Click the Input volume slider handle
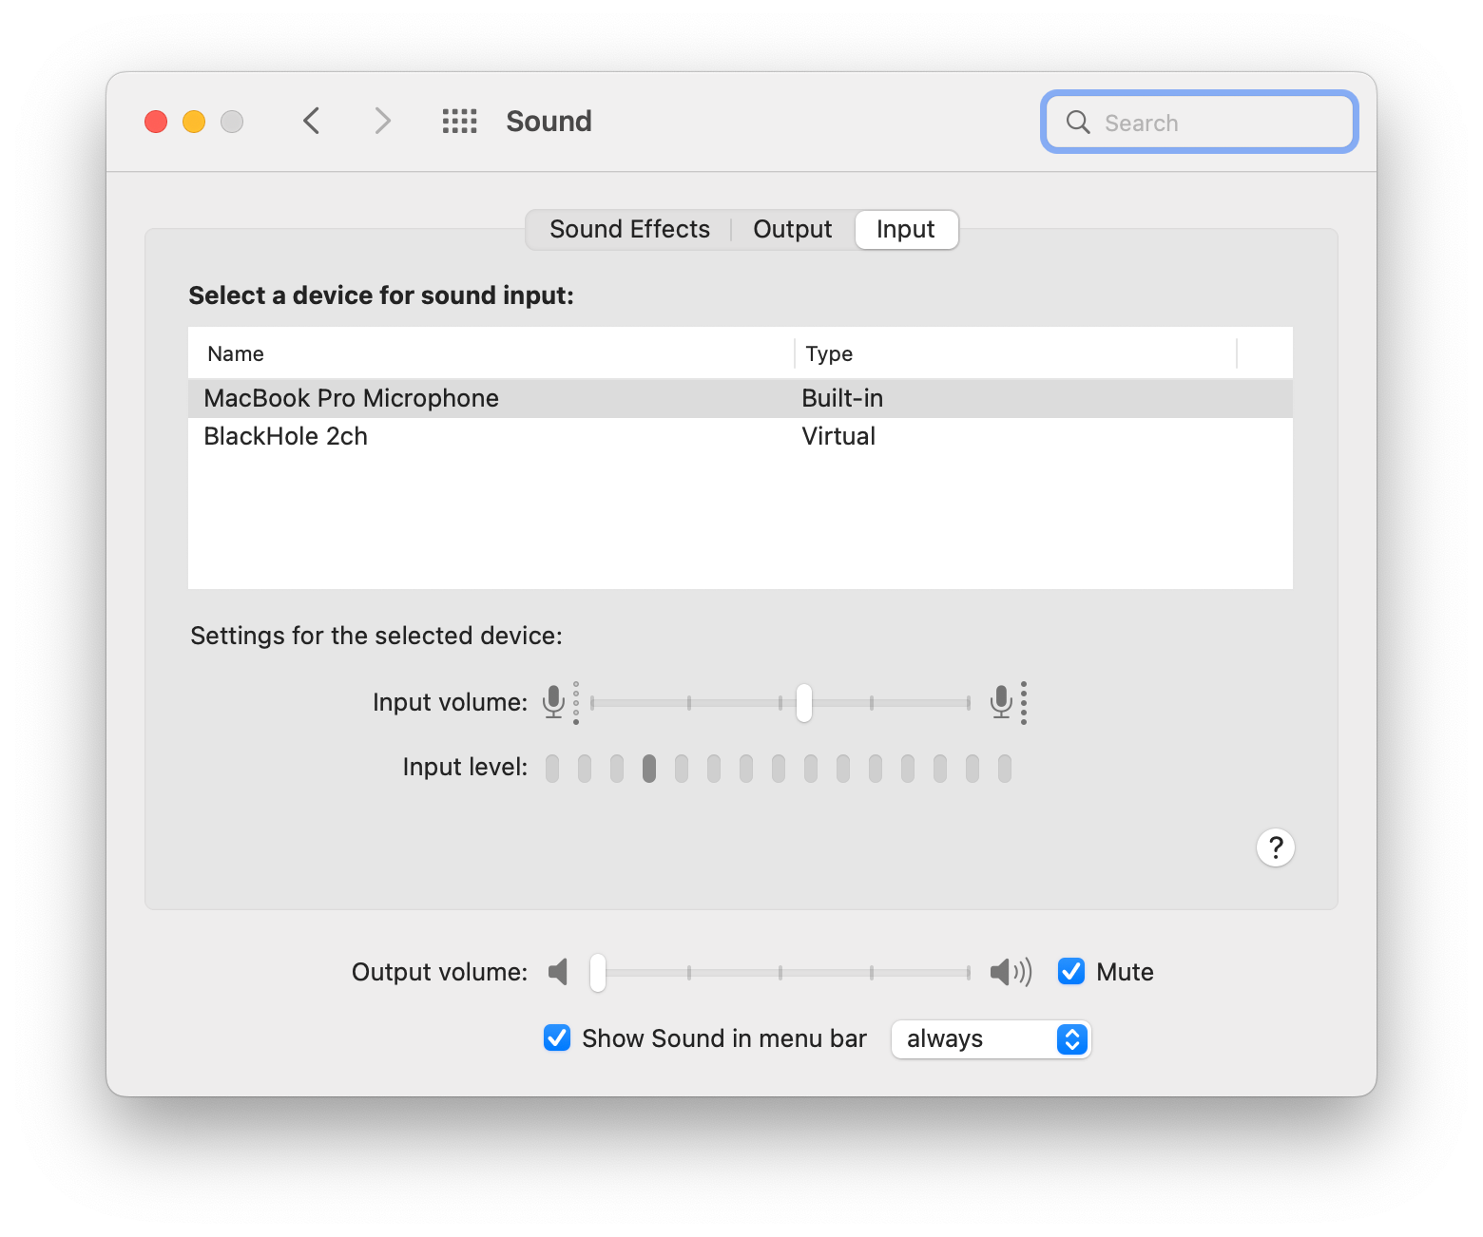Screen dimensions: 1483x1237 pos(804,703)
